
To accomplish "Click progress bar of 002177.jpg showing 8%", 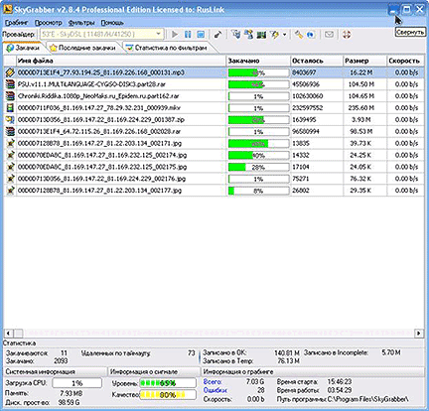I will click(x=258, y=191).
